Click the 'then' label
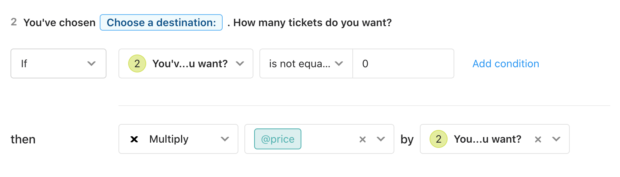The image size is (620, 177). click(23, 139)
